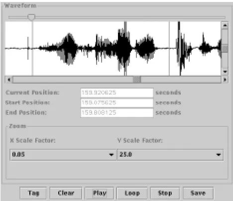Viewport: 233px width, 201px height.
Task: Click the playhead cursor line in waveform
Action: (32, 48)
